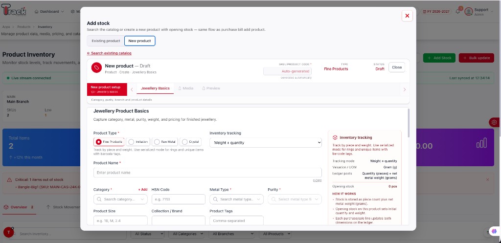The width and height of the screenshot is (501, 243).
Task: Switch to the Stock Movement tab
Action: [x=63, y=207]
